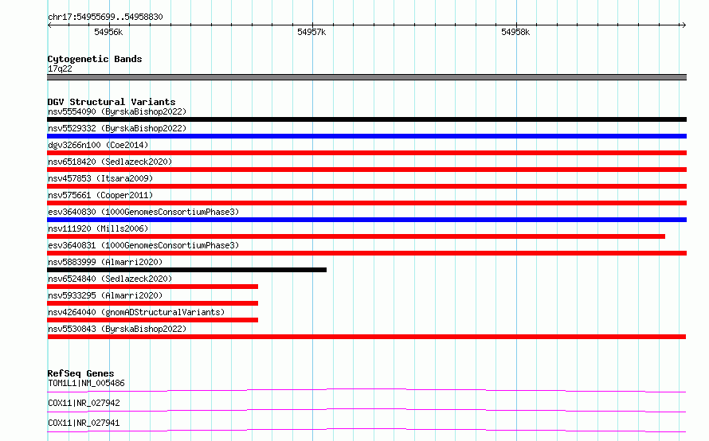Open variant esv3640831 (1000GenomesConsortiumPhase3) label
Viewport: 709px width, 441px height.
pyautogui.click(x=143, y=245)
